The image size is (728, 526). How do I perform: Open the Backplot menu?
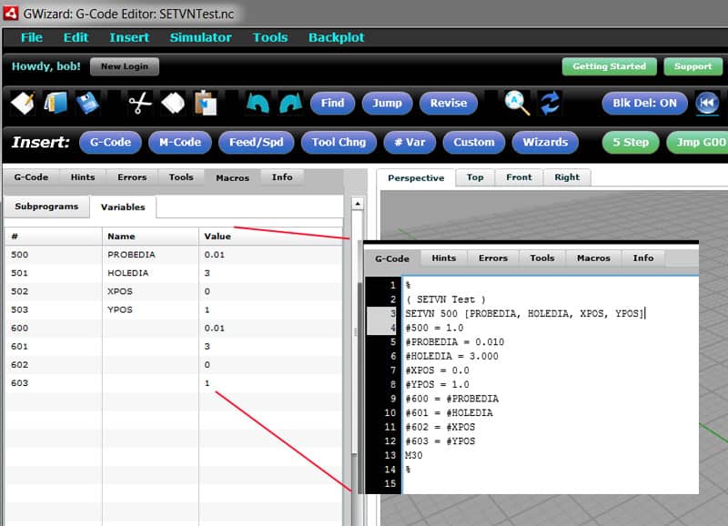[x=335, y=37]
